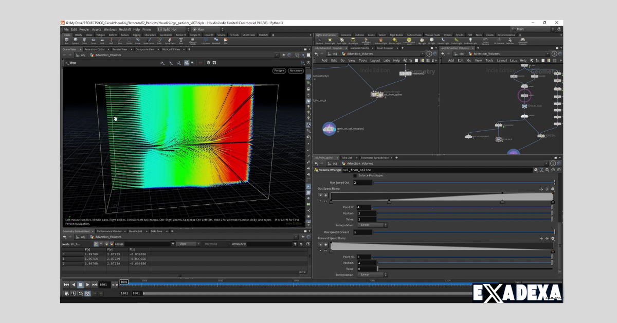
Task: Switch to the Pyro FX shelf tab
Action: [459, 35]
